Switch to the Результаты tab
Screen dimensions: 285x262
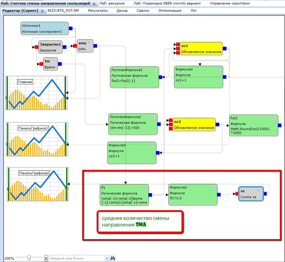point(98,11)
